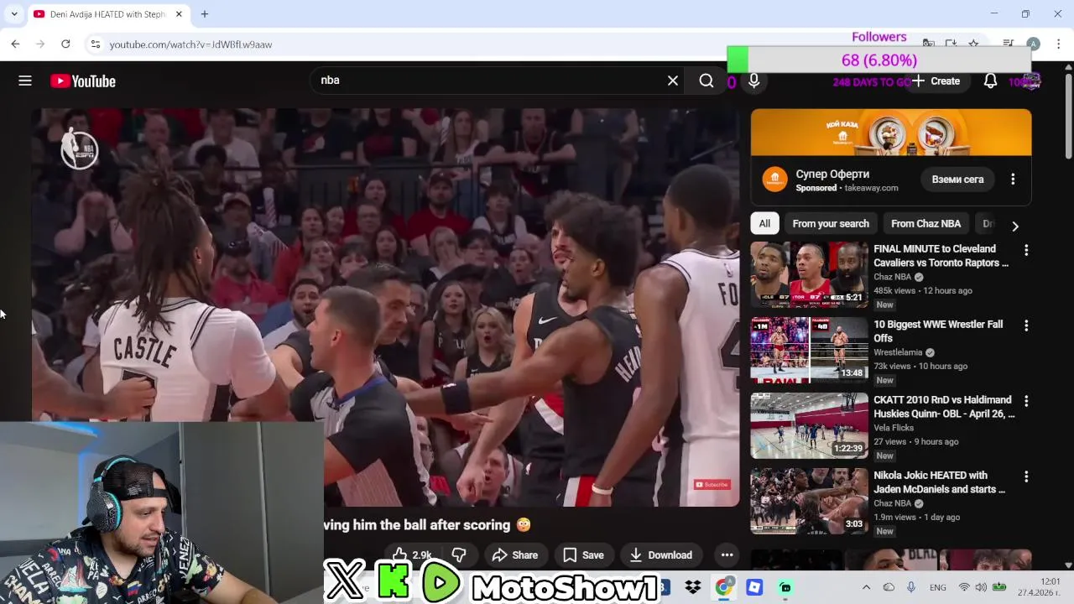Open Chrome media controls icon

pyautogui.click(x=1009, y=44)
